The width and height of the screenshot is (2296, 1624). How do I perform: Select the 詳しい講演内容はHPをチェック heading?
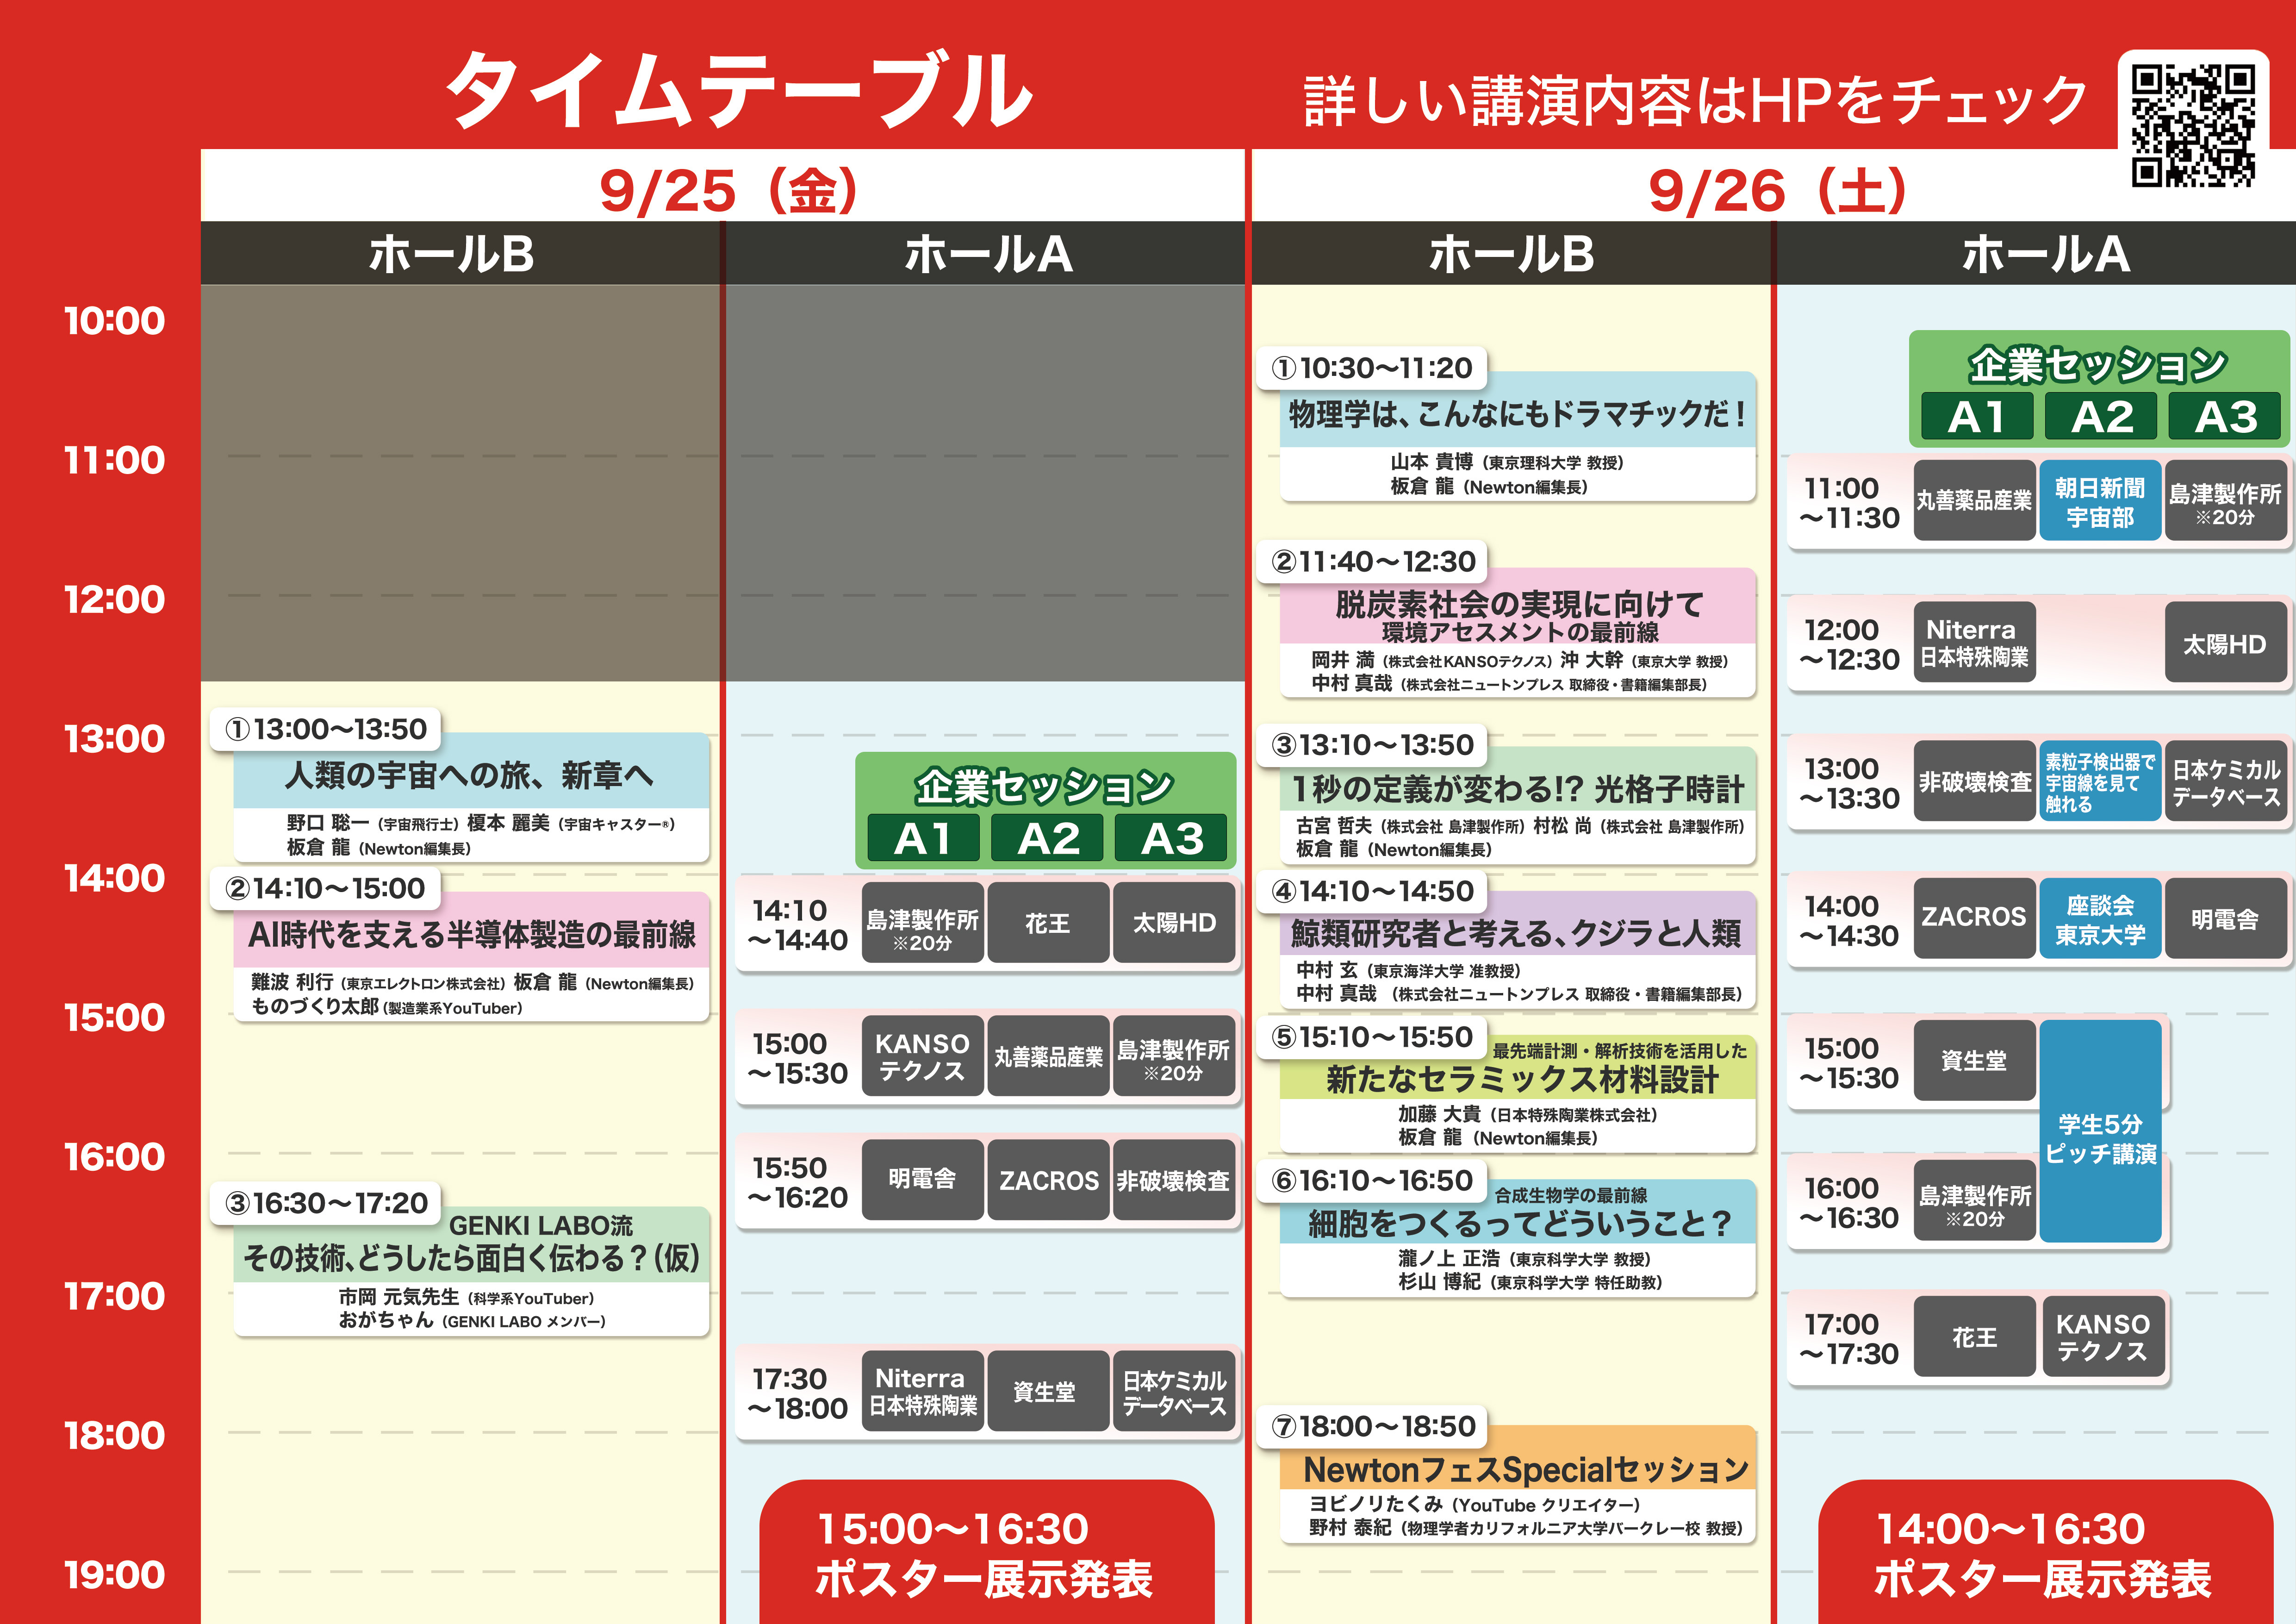(1696, 101)
